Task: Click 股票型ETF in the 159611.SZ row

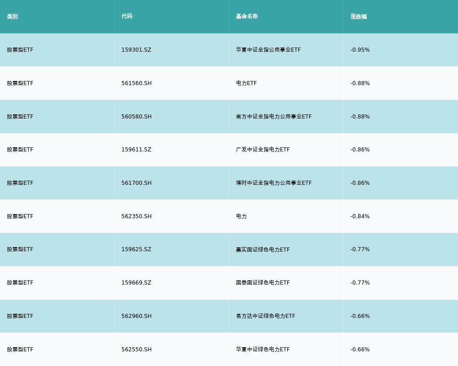Action: (20, 150)
